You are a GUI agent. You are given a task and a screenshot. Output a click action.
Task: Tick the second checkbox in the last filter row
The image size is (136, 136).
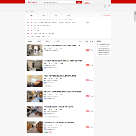36,36
